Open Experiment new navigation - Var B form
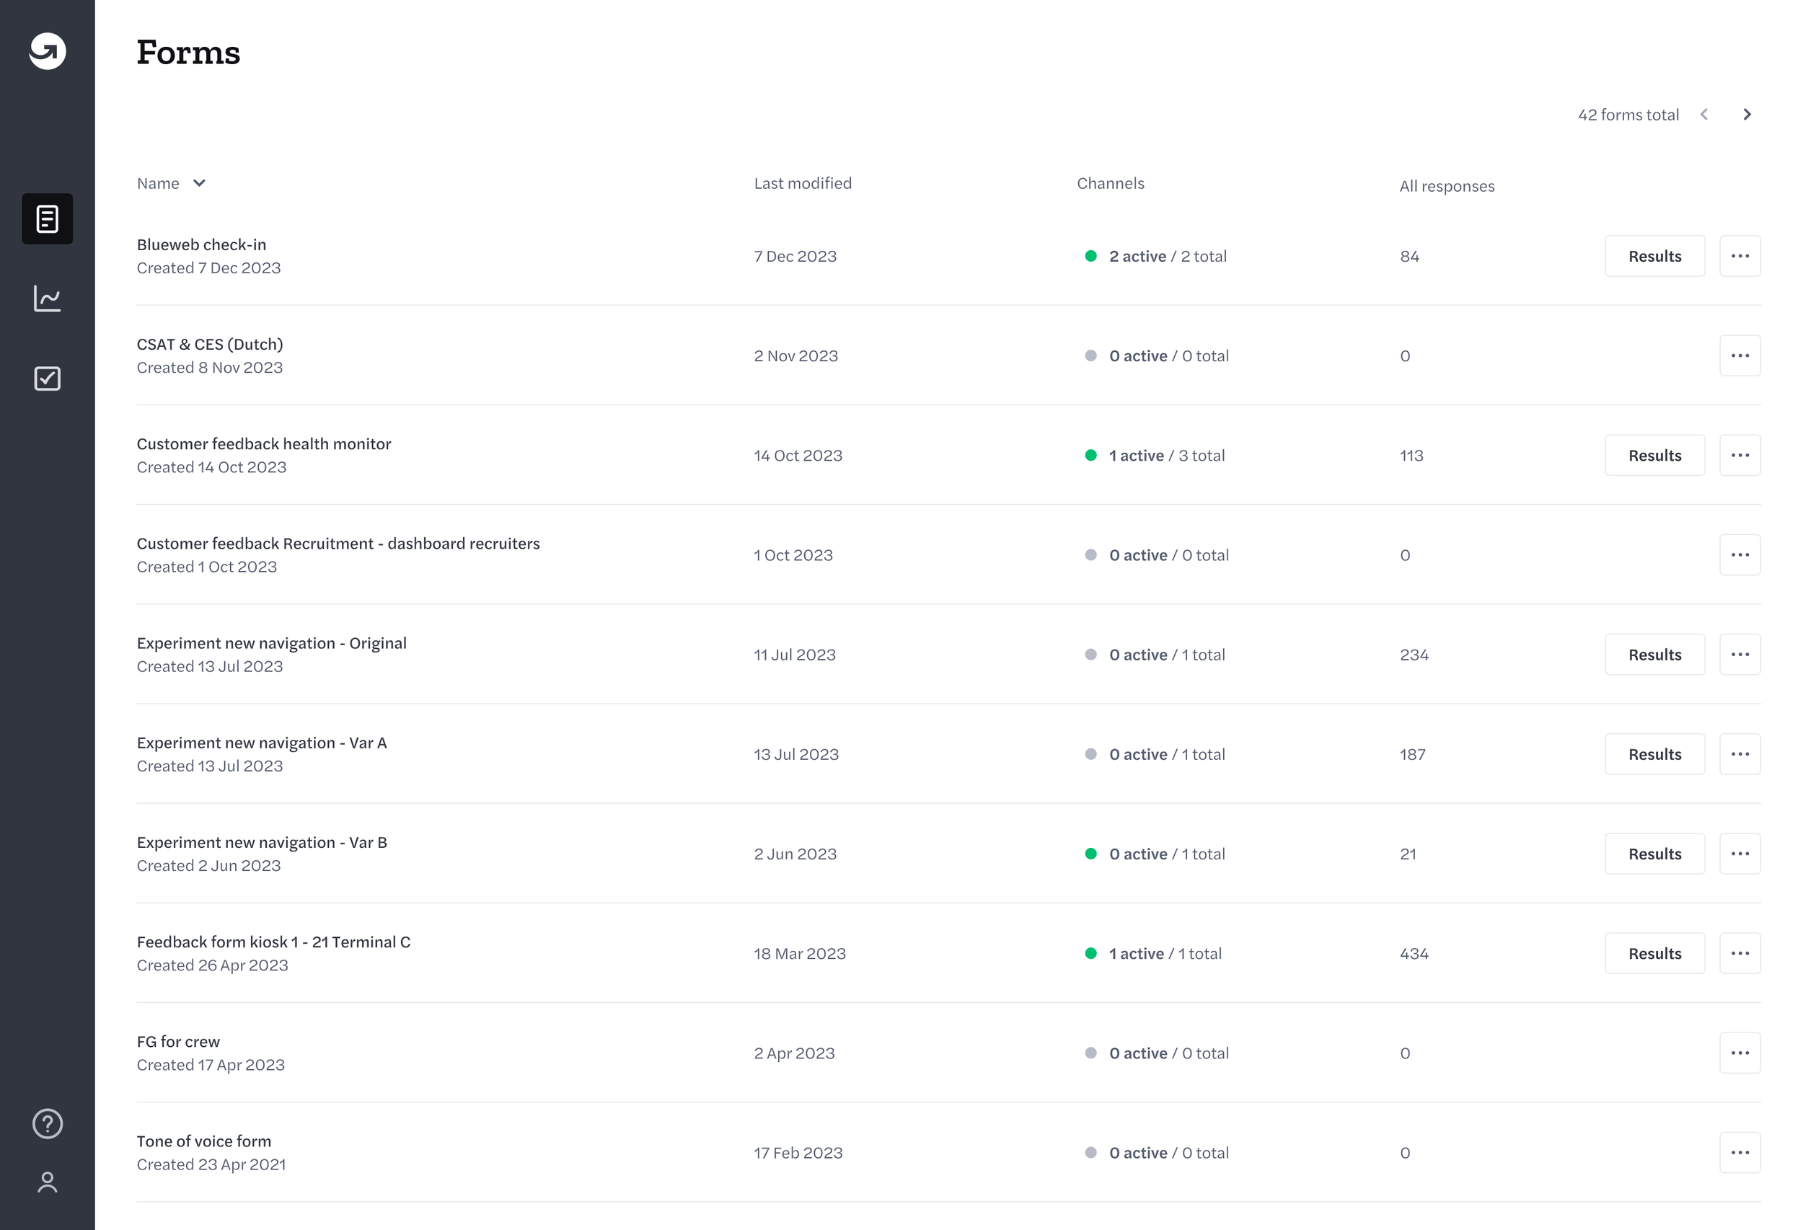 tap(262, 843)
